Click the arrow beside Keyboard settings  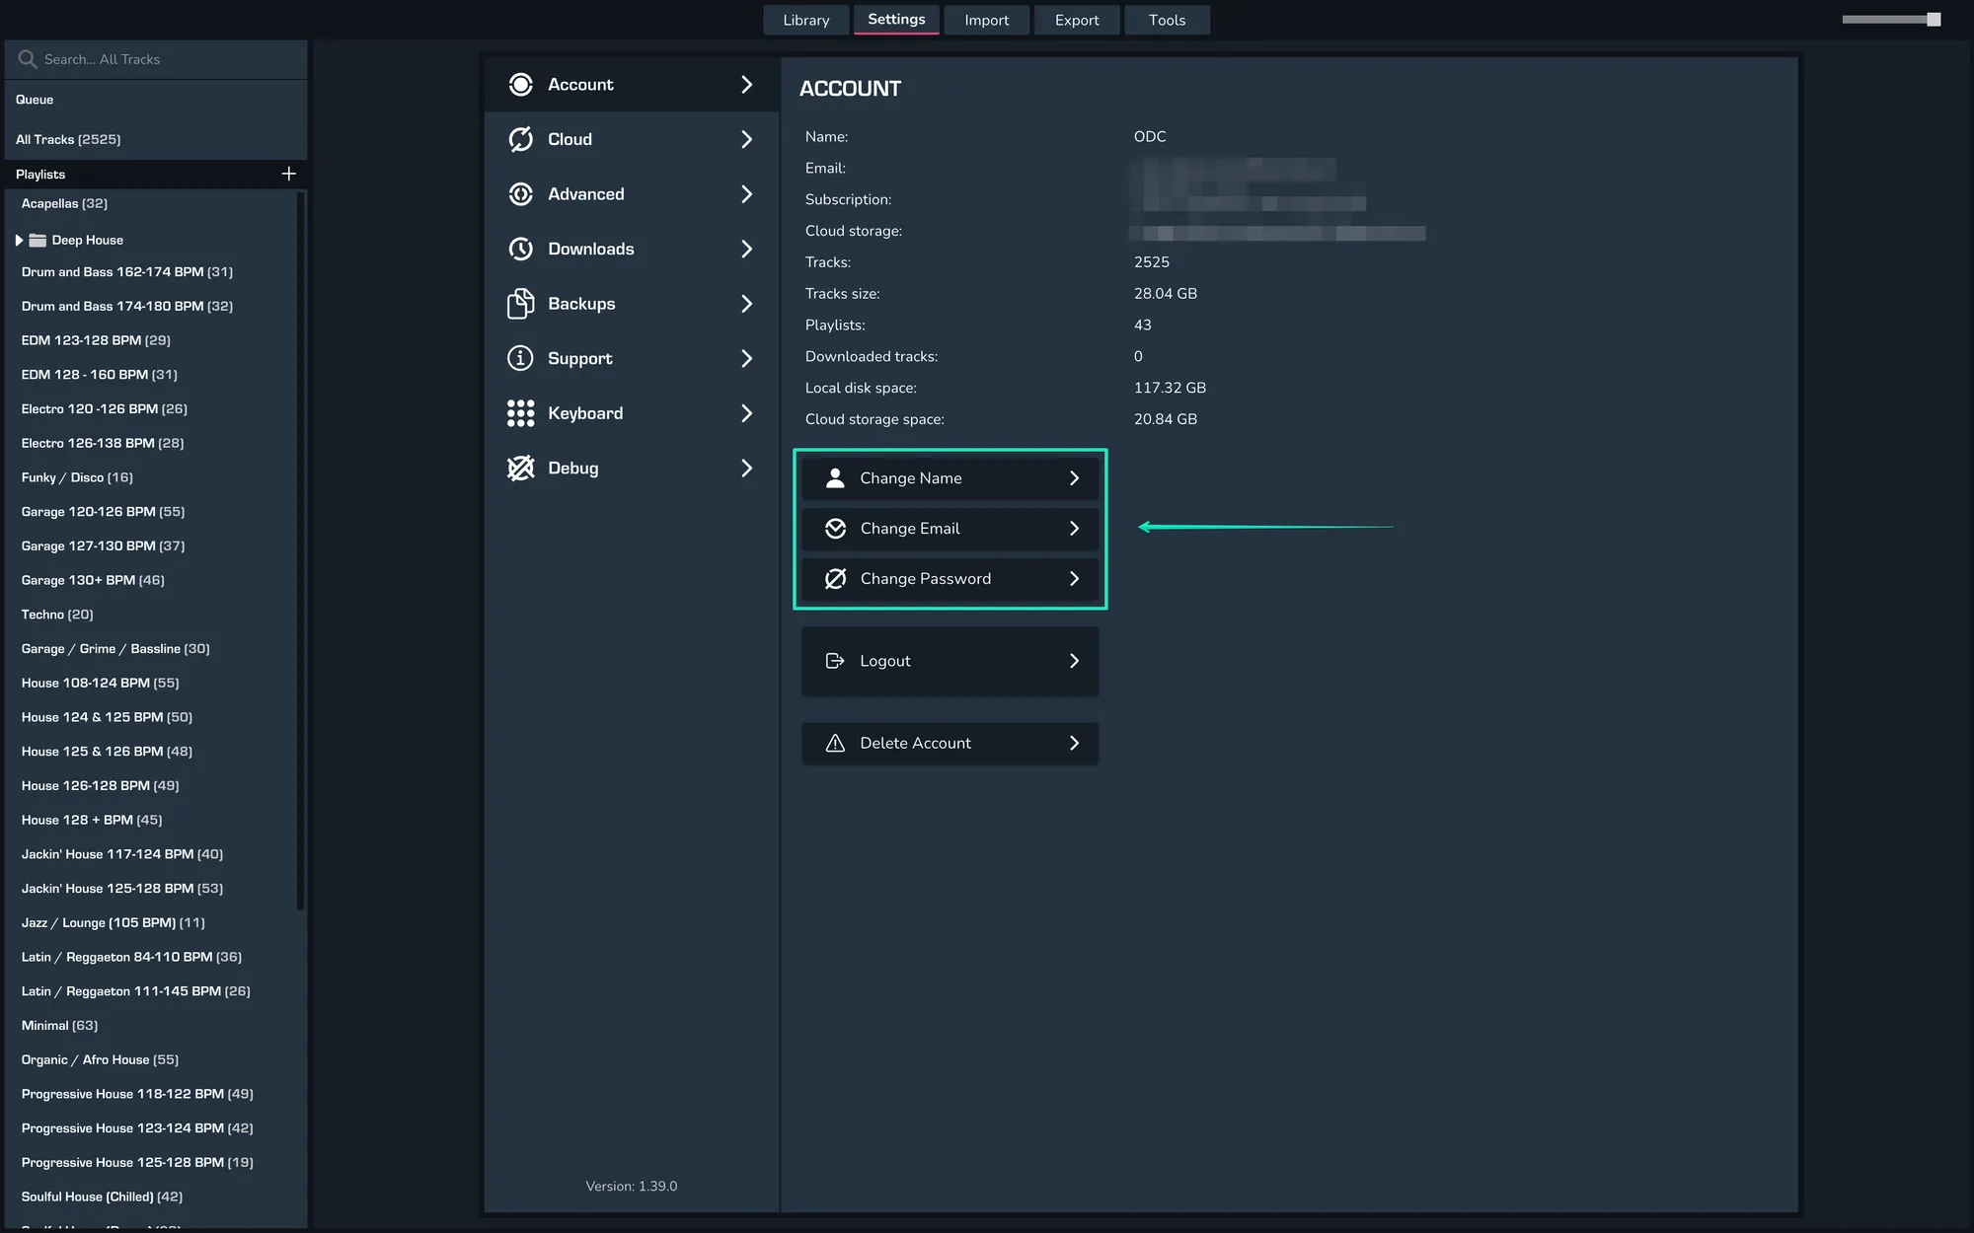point(746,413)
